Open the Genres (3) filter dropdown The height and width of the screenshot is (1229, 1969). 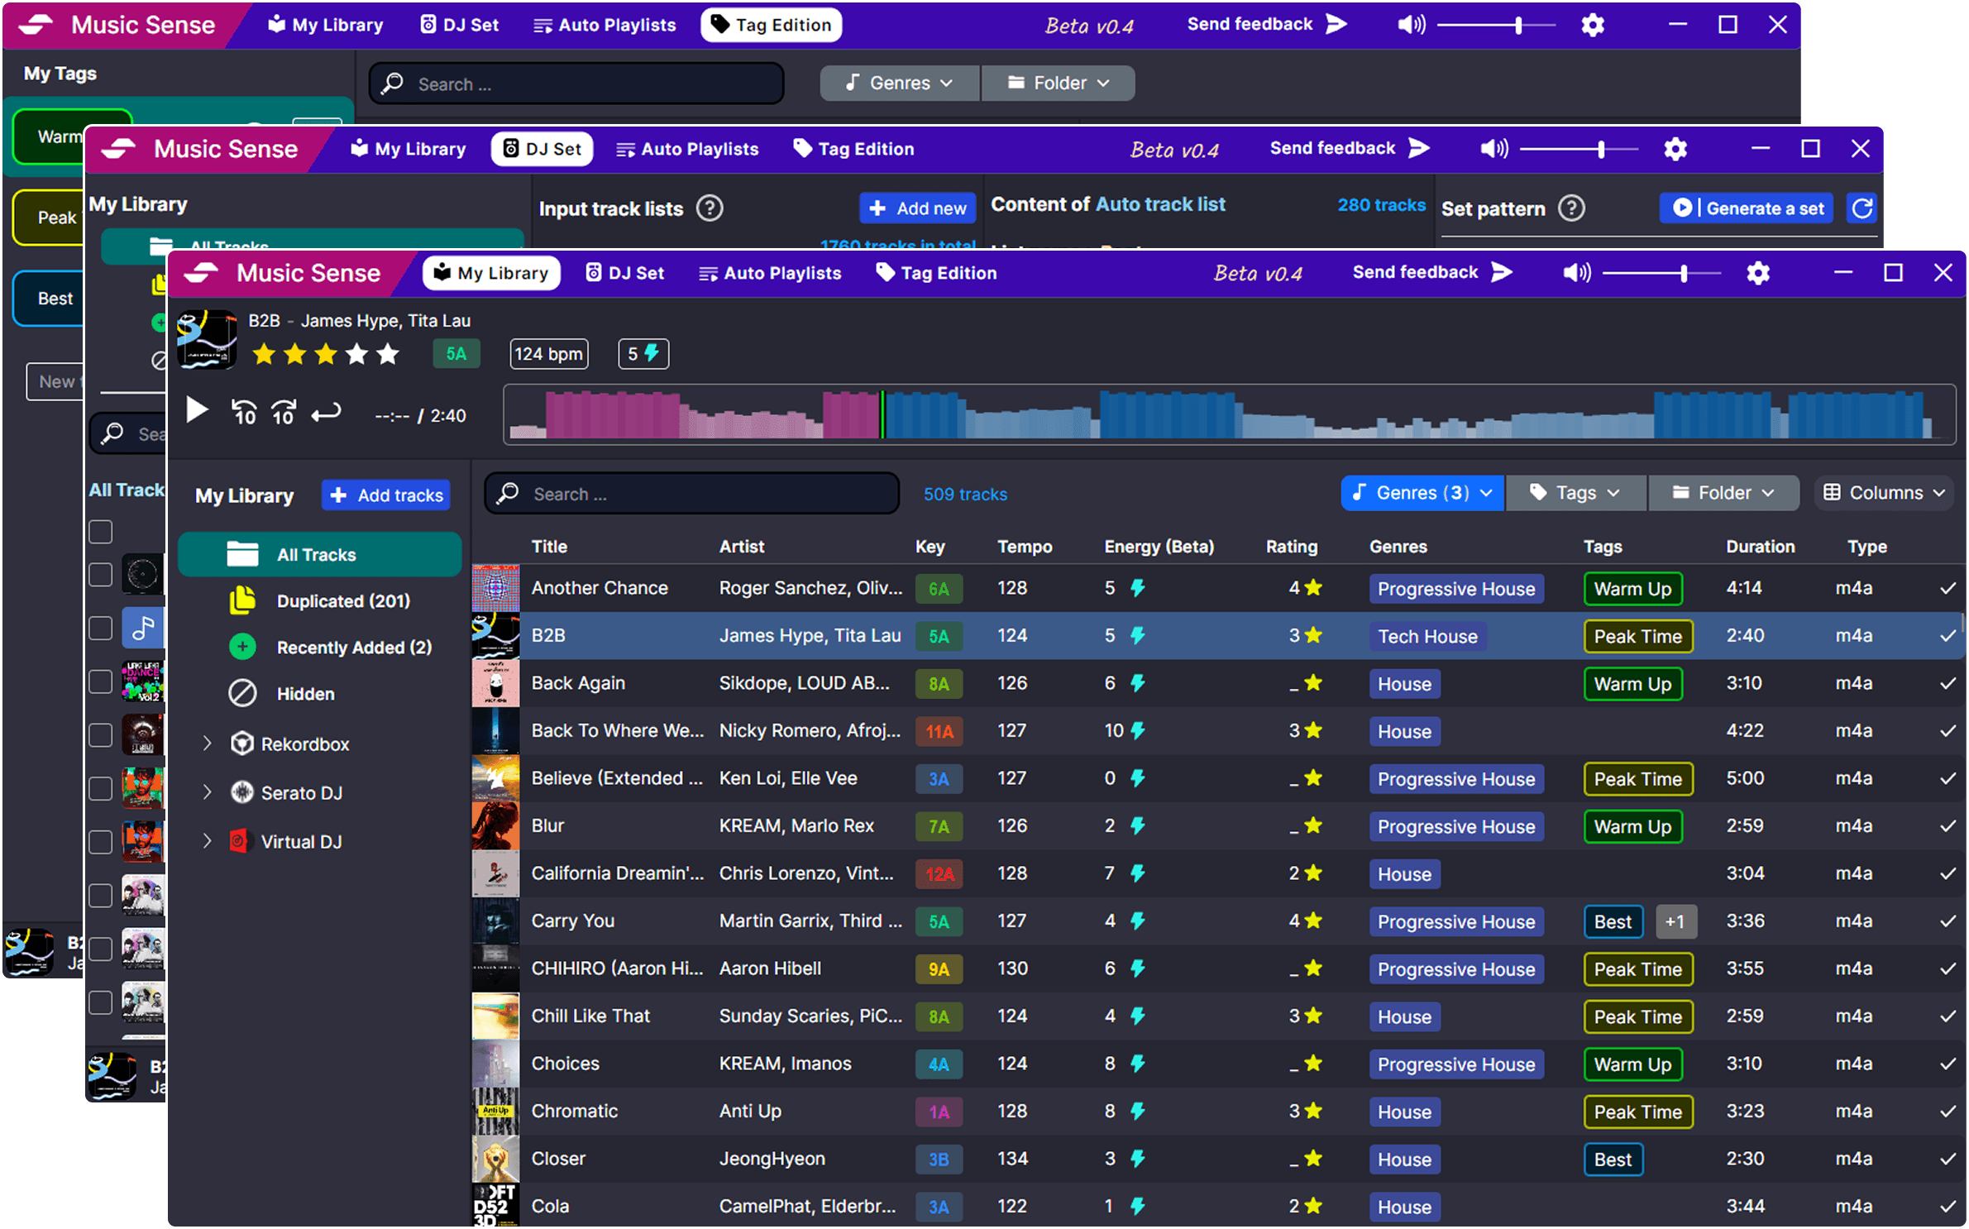pos(1422,493)
